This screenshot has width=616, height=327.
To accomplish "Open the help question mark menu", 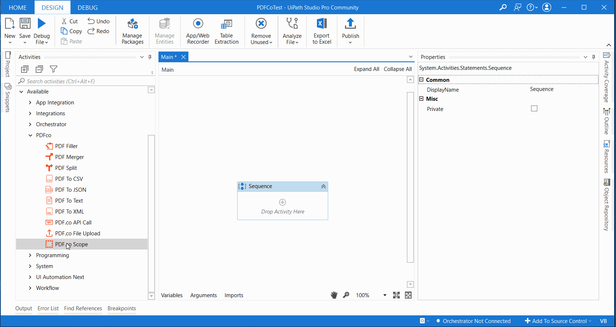I will pos(532,7).
